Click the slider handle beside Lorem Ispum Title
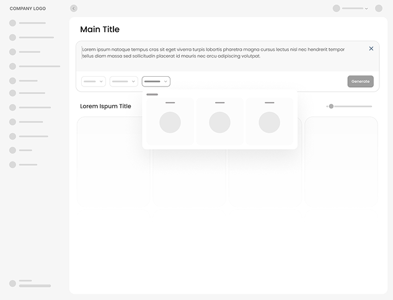 coord(331,106)
